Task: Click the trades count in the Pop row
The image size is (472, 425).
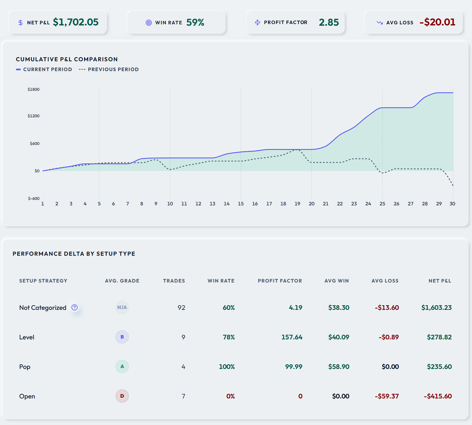Action: point(184,367)
